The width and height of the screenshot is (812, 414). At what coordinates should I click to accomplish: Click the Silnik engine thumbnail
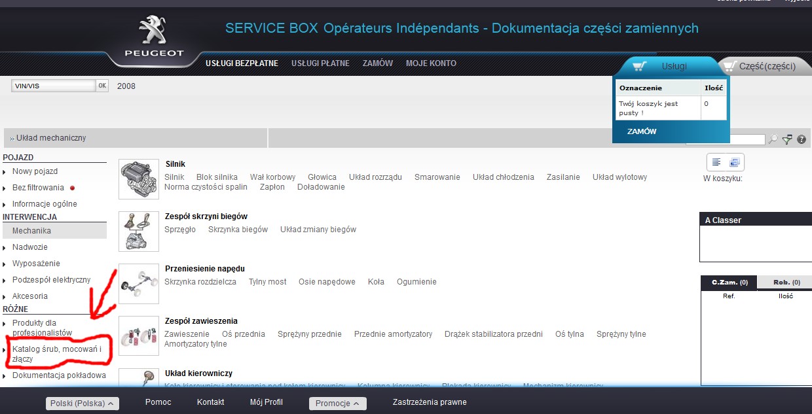139,179
